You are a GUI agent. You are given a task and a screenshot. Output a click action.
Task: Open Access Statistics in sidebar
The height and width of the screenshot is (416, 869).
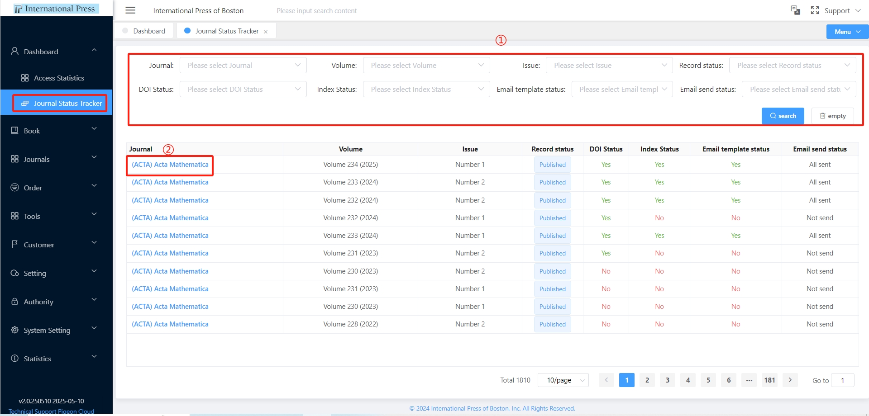(56, 78)
